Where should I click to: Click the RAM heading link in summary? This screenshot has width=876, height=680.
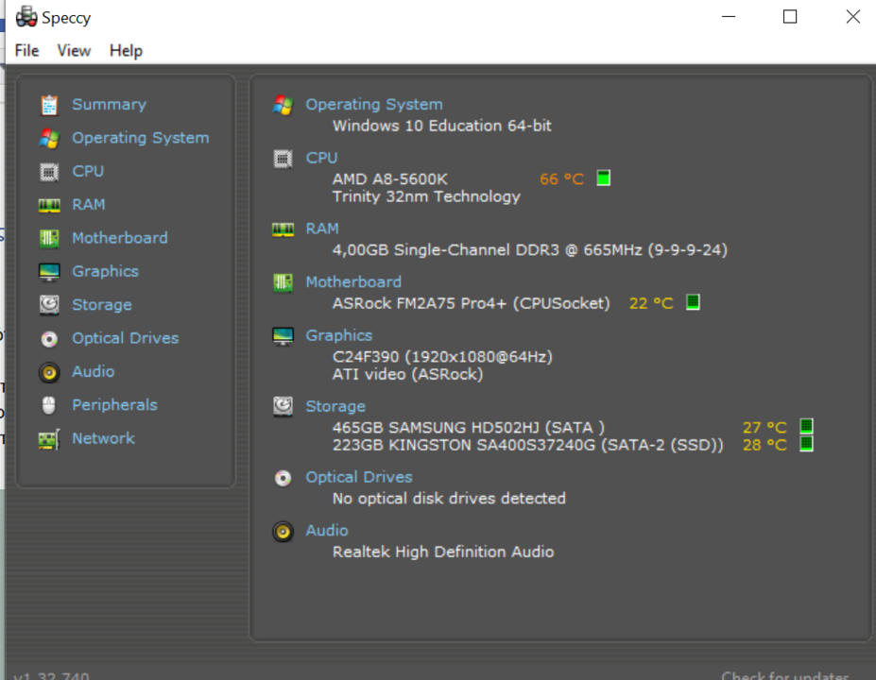click(x=322, y=229)
